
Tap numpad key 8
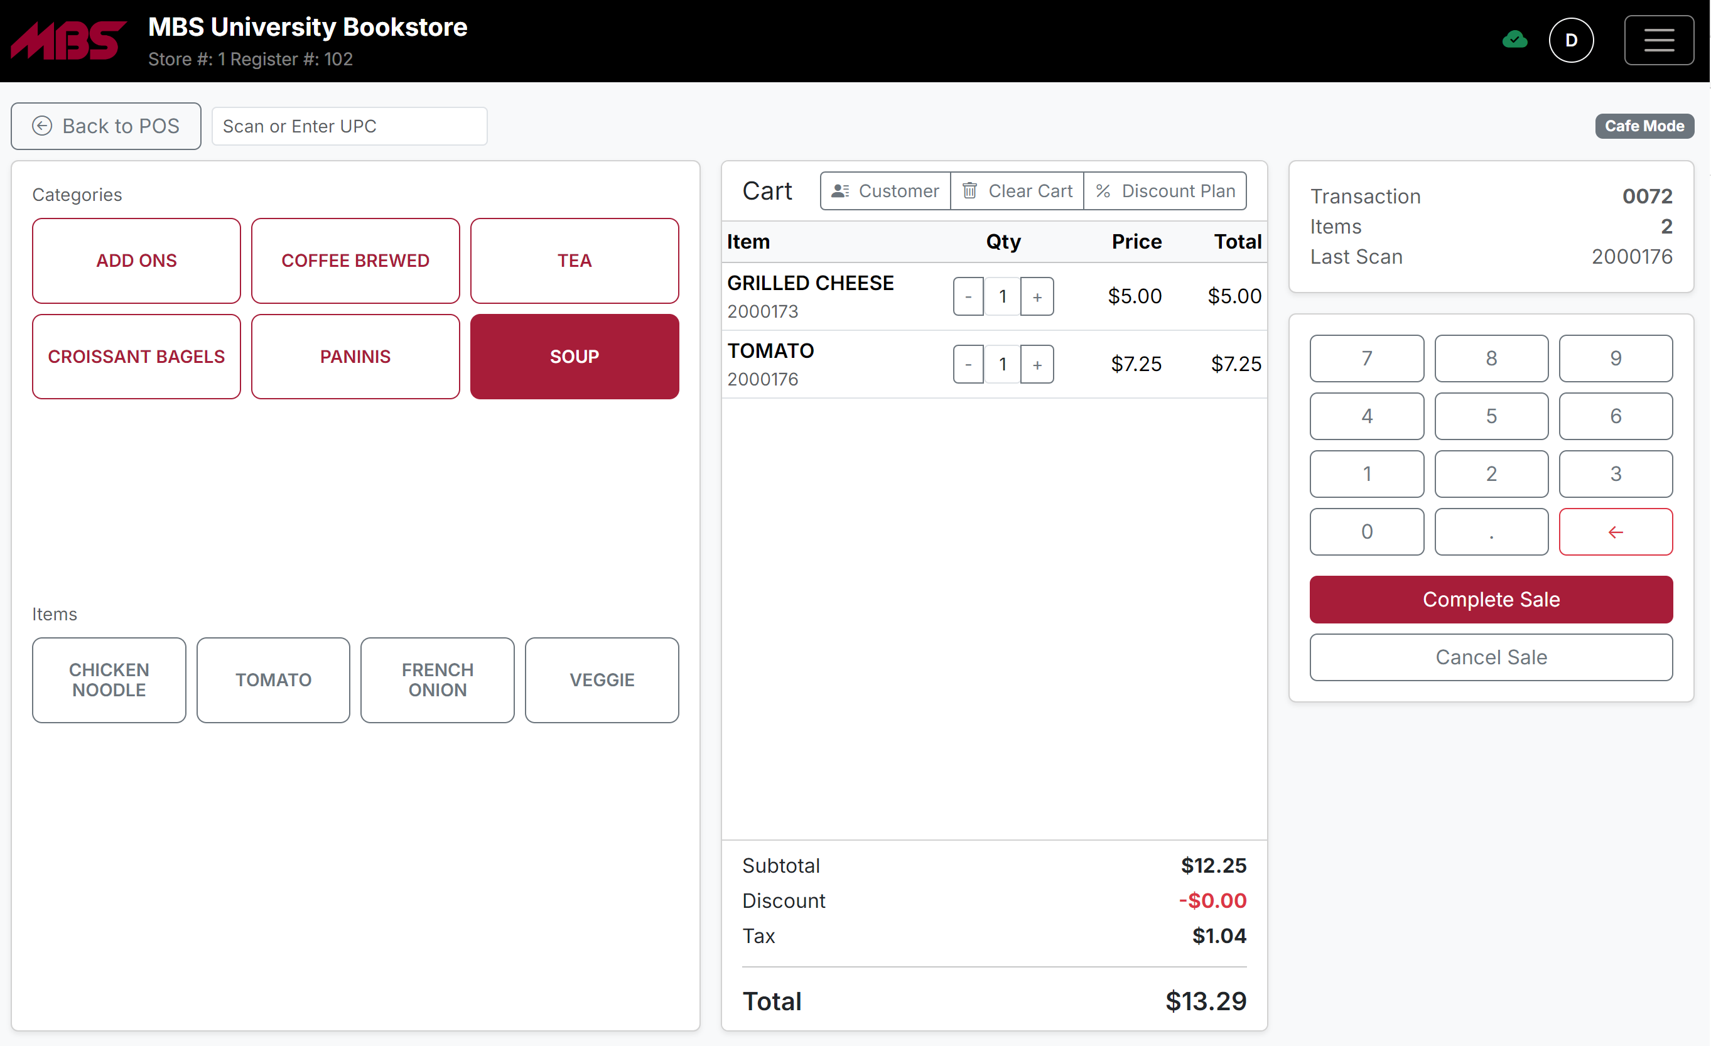point(1491,359)
